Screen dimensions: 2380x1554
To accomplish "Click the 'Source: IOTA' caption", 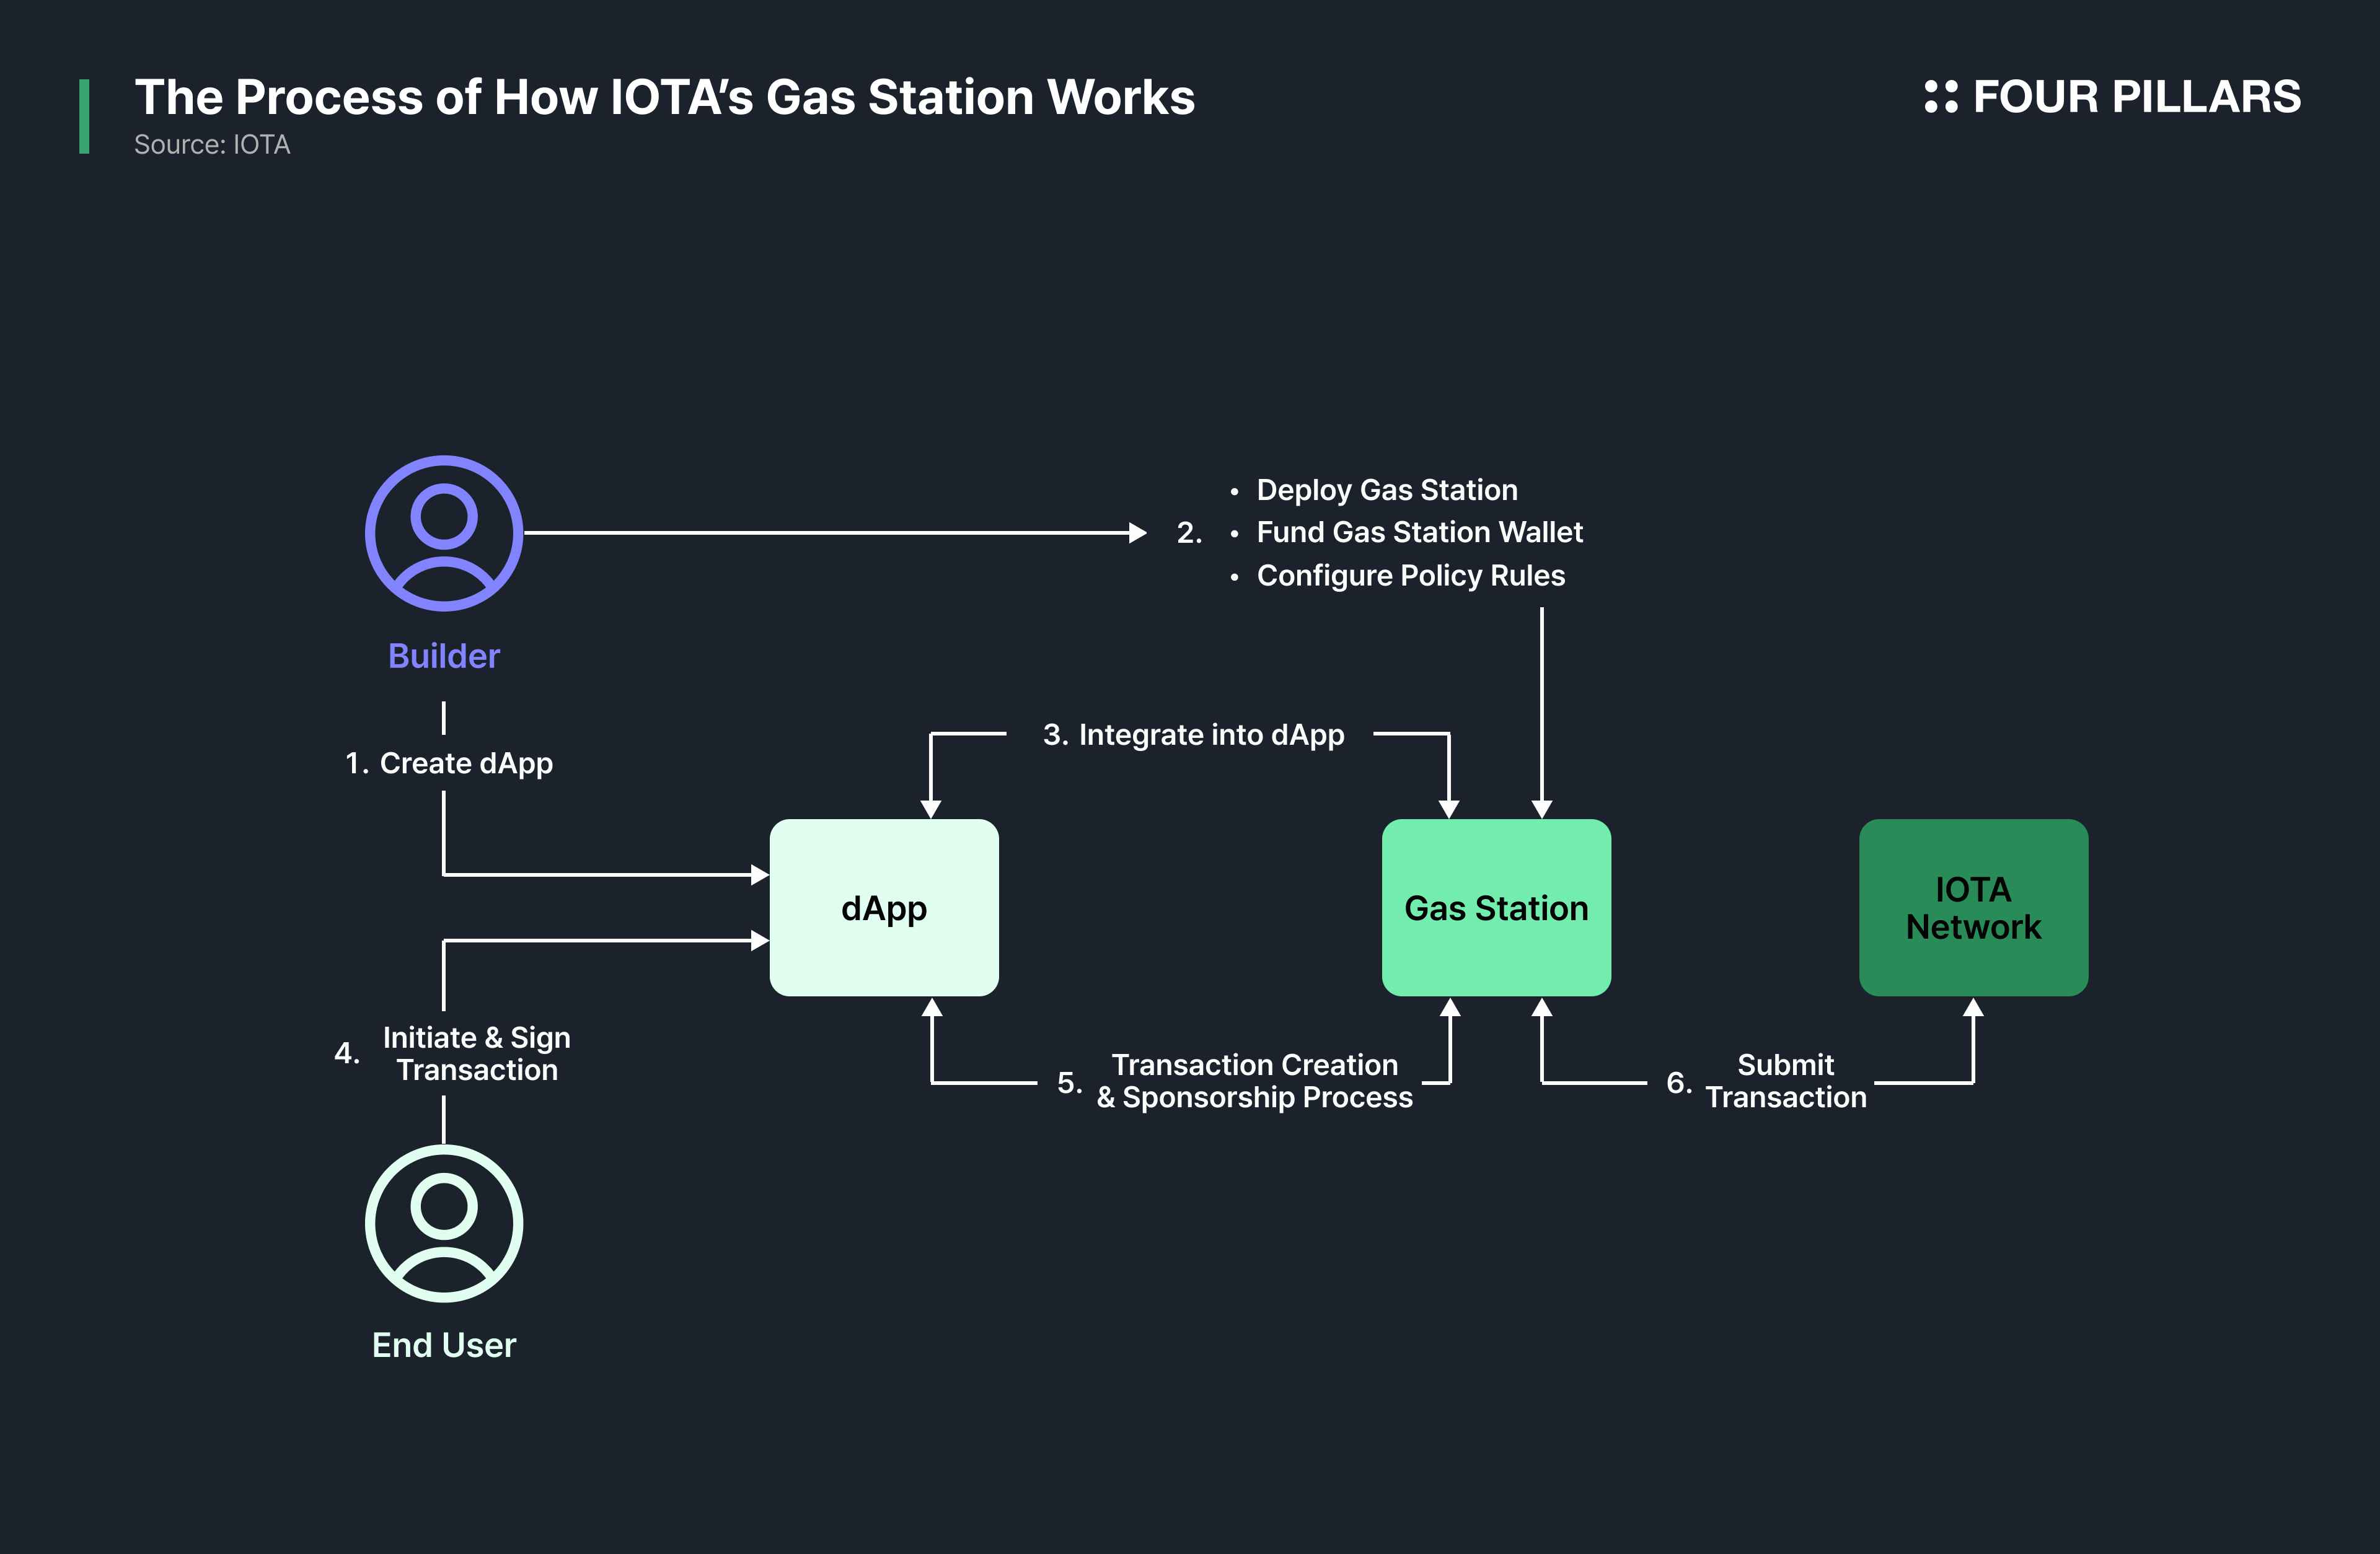I will tap(212, 145).
